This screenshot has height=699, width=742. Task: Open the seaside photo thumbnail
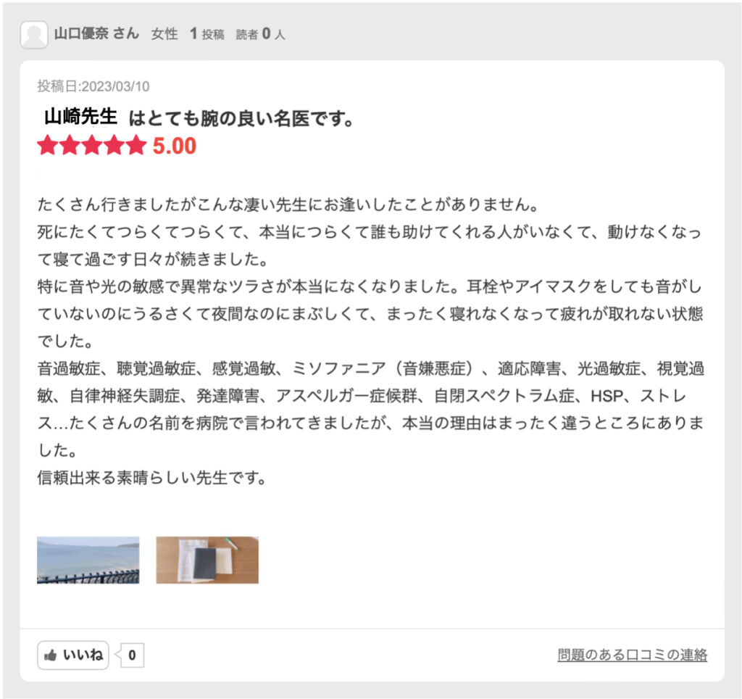point(88,560)
